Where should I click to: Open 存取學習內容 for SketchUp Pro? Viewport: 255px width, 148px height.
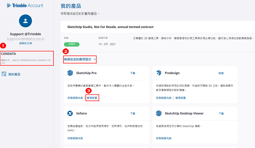(75, 98)
